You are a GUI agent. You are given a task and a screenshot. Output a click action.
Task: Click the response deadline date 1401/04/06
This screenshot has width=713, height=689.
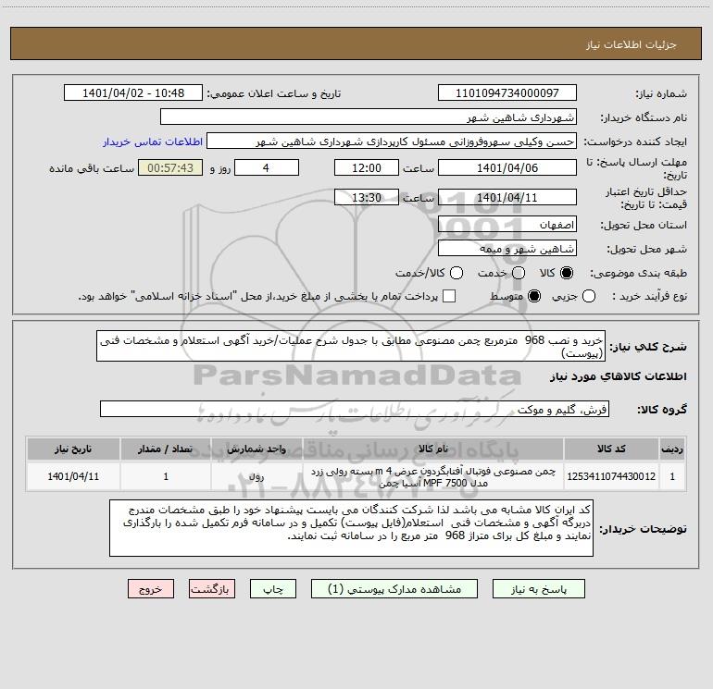[507, 167]
